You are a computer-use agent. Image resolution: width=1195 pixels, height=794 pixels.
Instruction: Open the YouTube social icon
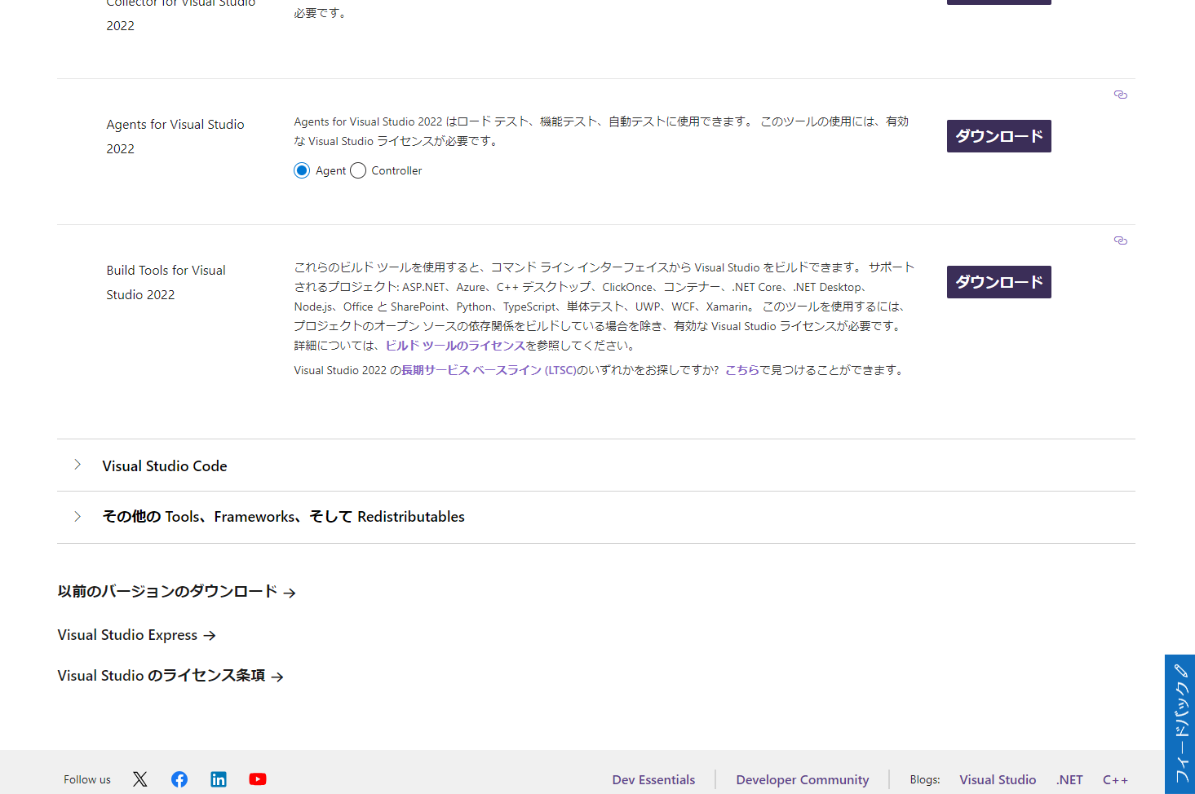258,779
